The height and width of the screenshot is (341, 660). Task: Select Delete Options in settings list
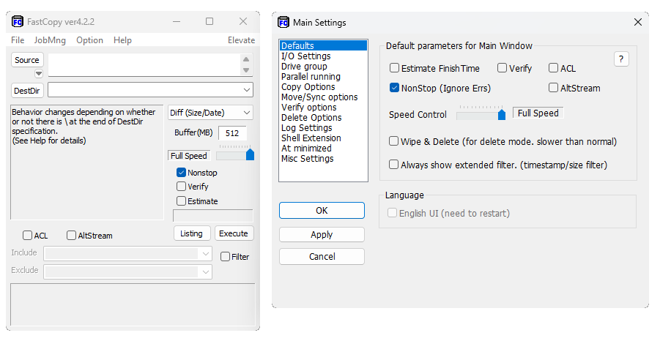(x=323, y=117)
